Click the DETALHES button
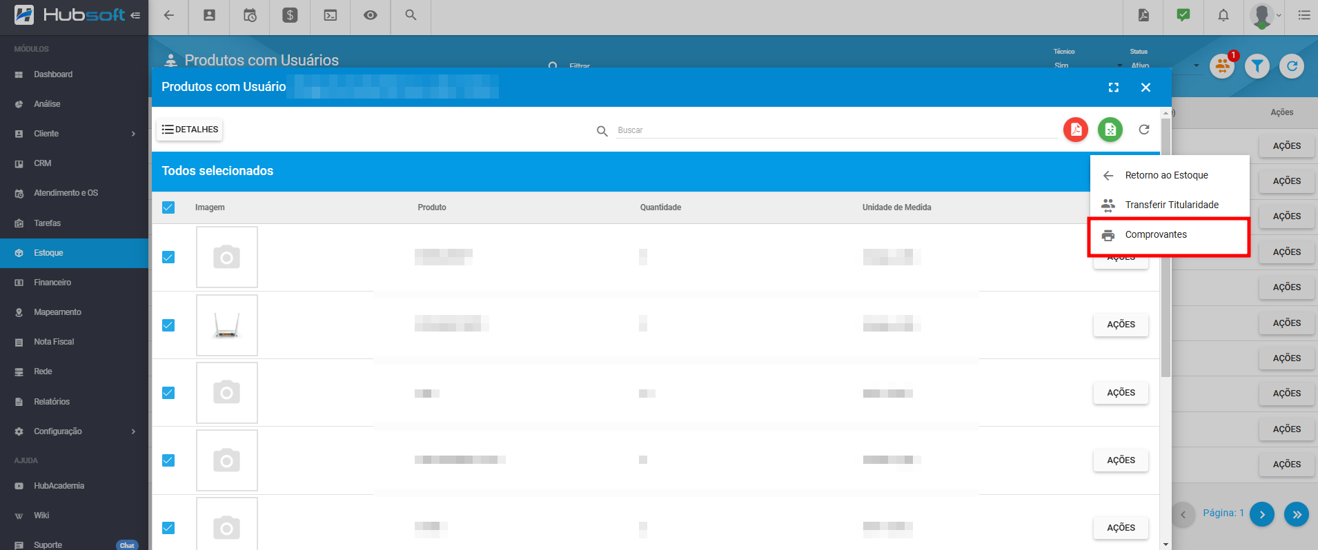 pyautogui.click(x=190, y=130)
